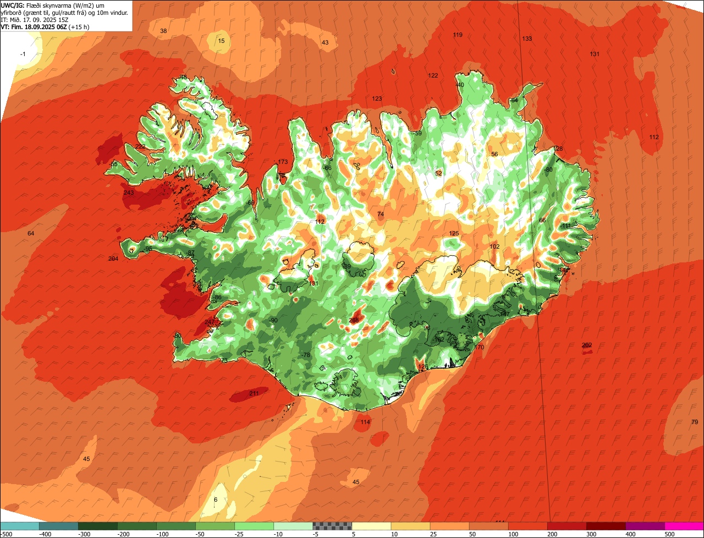704x538 pixels.
Task: Click the value 6 in the southern yellow area
Action: click(x=216, y=499)
